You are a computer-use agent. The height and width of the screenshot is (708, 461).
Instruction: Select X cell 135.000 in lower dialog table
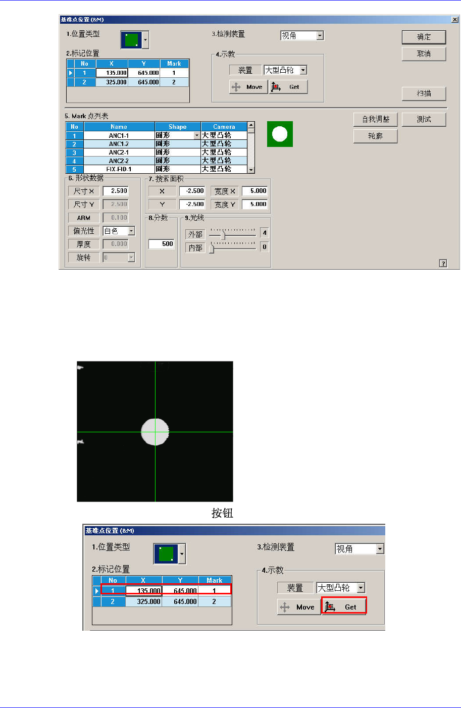click(x=144, y=591)
